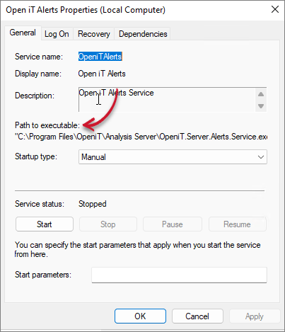
Task: Click the Description scroll down arrow
Action: click(261, 106)
